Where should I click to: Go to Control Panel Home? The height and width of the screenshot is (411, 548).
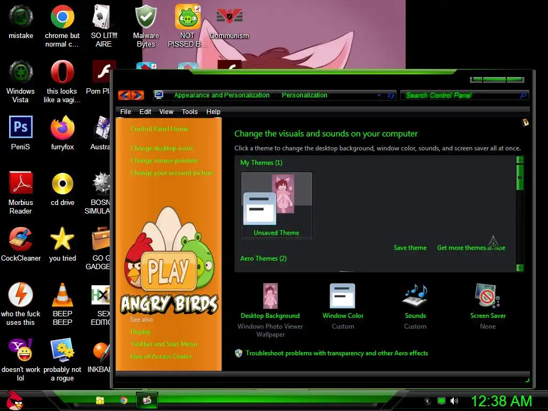[x=159, y=129]
